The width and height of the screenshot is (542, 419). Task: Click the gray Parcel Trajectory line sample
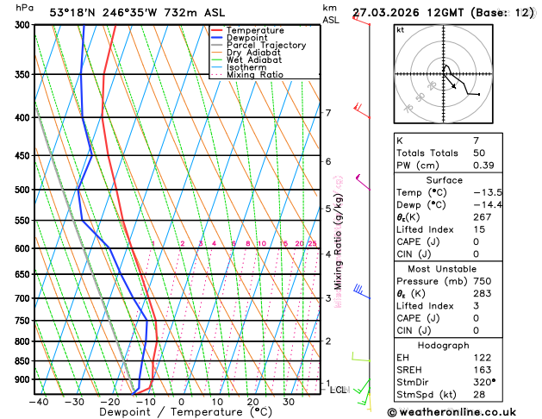point(217,46)
